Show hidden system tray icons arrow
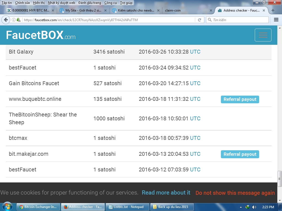 [x=241, y=207]
